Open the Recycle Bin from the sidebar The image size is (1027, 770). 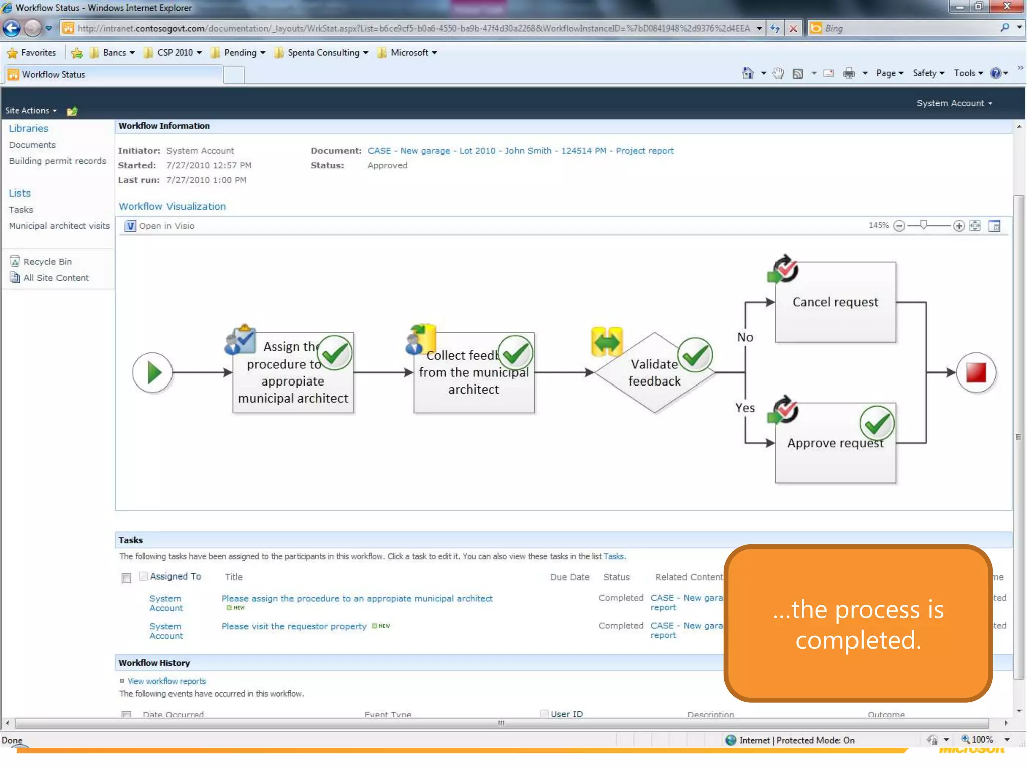click(x=47, y=261)
